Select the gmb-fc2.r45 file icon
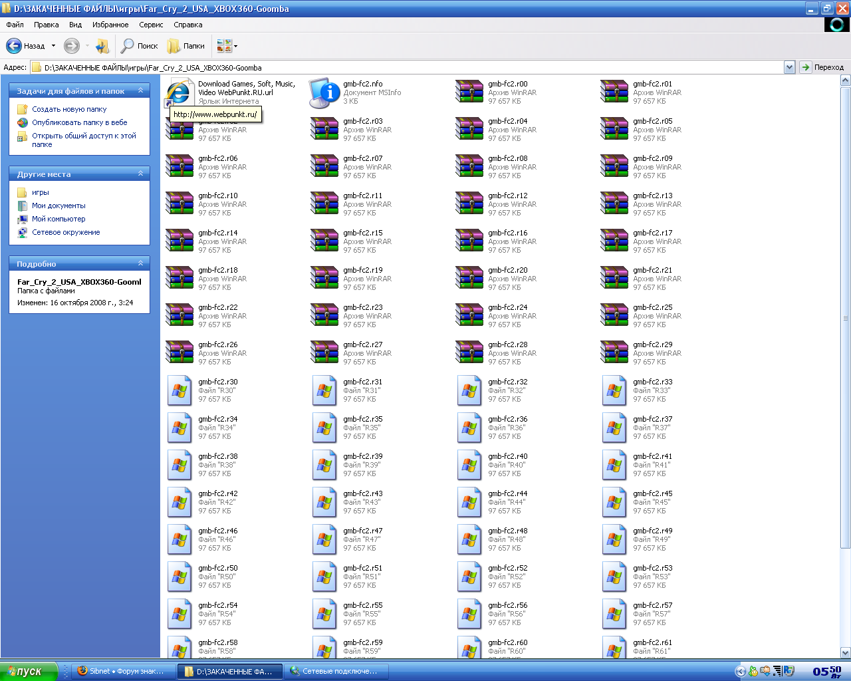Viewport: 851px width, 681px height. [614, 503]
